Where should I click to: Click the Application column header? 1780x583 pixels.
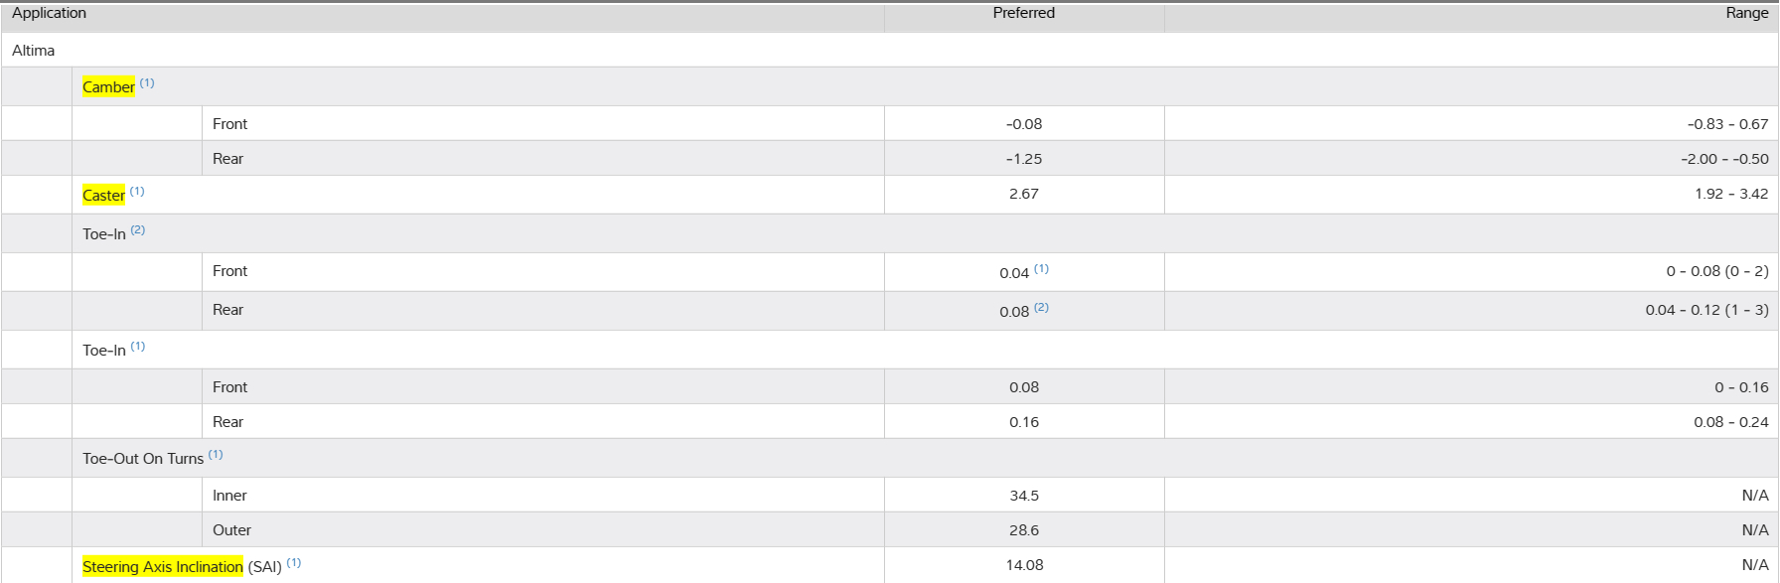pyautogui.click(x=50, y=13)
